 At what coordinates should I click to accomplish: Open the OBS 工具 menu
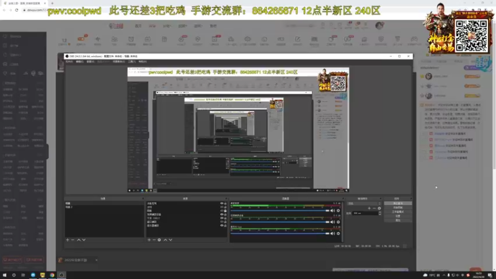pyautogui.click(x=132, y=61)
